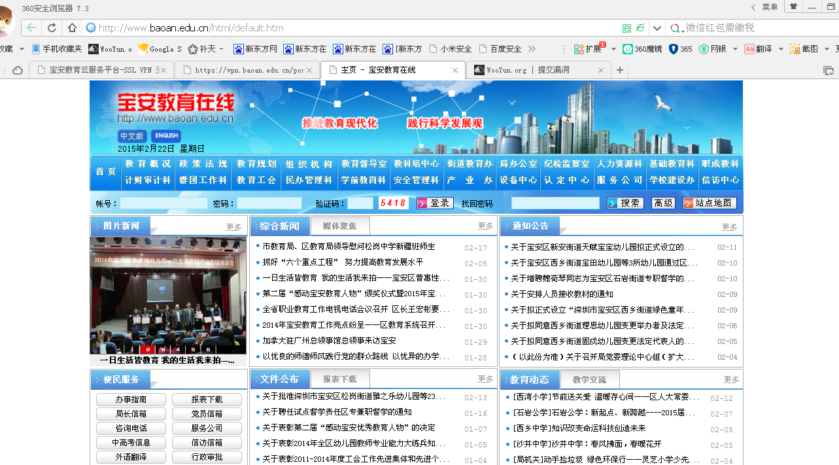Open the WooYun.o bookmark
This screenshot has width=839, height=465.
[x=110, y=49]
